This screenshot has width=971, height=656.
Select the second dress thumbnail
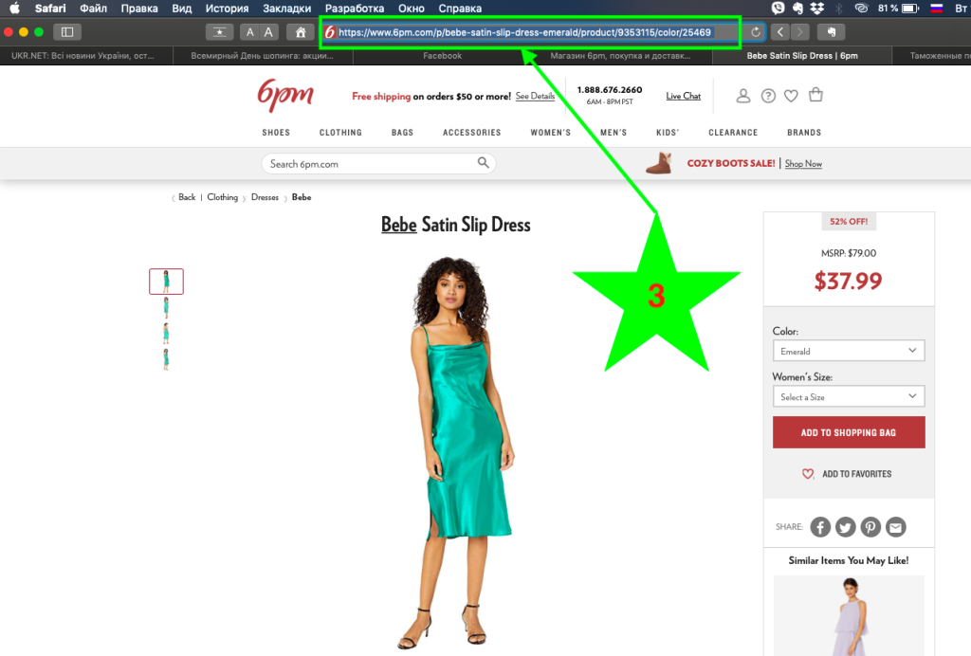click(166, 307)
